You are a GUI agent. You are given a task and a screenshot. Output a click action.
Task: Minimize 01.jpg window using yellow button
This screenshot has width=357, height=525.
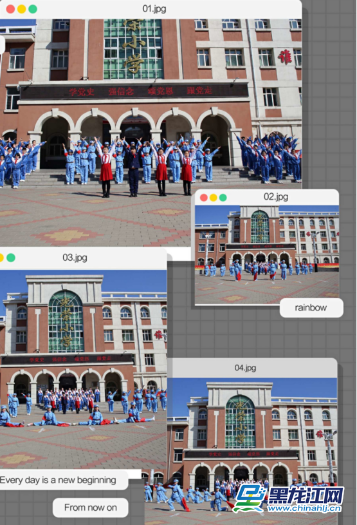pyautogui.click(x=21, y=9)
